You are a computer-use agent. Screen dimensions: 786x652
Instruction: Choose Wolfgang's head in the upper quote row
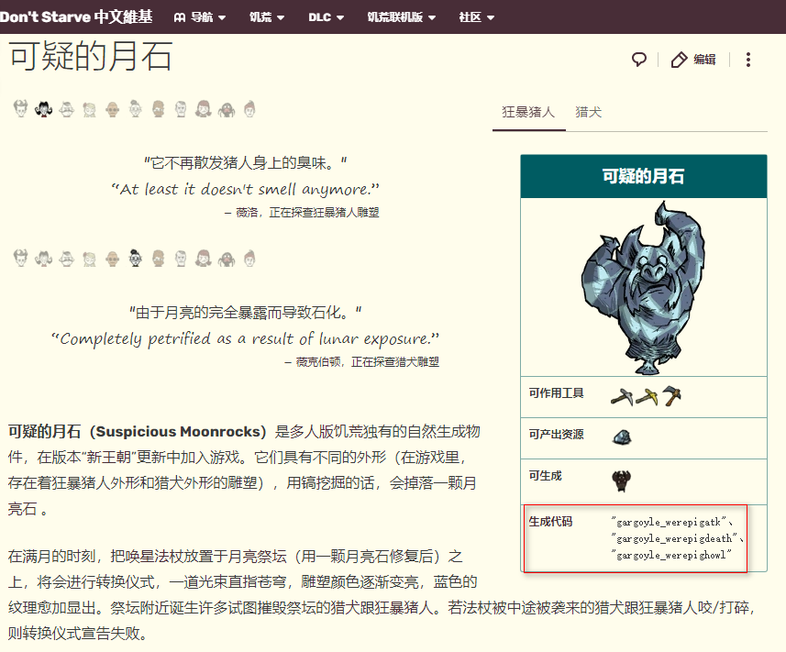pos(66,109)
